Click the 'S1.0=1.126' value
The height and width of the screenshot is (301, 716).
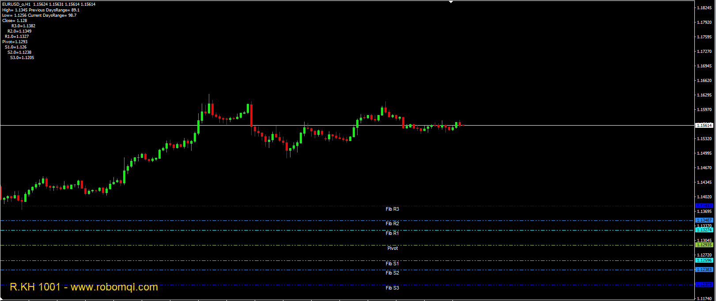pyautogui.click(x=15, y=47)
